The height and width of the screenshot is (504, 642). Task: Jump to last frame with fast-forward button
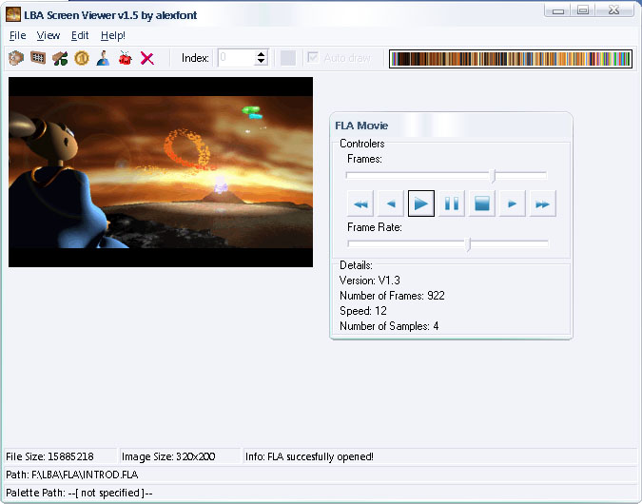click(x=542, y=204)
